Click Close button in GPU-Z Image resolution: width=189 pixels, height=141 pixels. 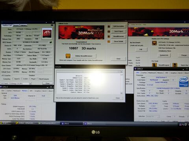point(48,83)
